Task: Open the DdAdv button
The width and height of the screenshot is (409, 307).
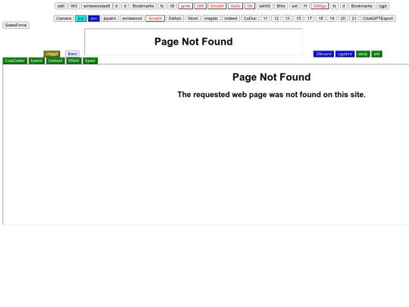Action: point(175,18)
